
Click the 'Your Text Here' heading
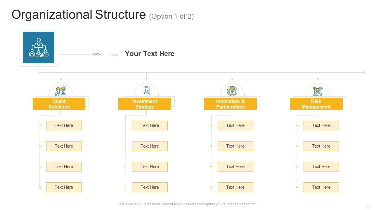pos(150,54)
